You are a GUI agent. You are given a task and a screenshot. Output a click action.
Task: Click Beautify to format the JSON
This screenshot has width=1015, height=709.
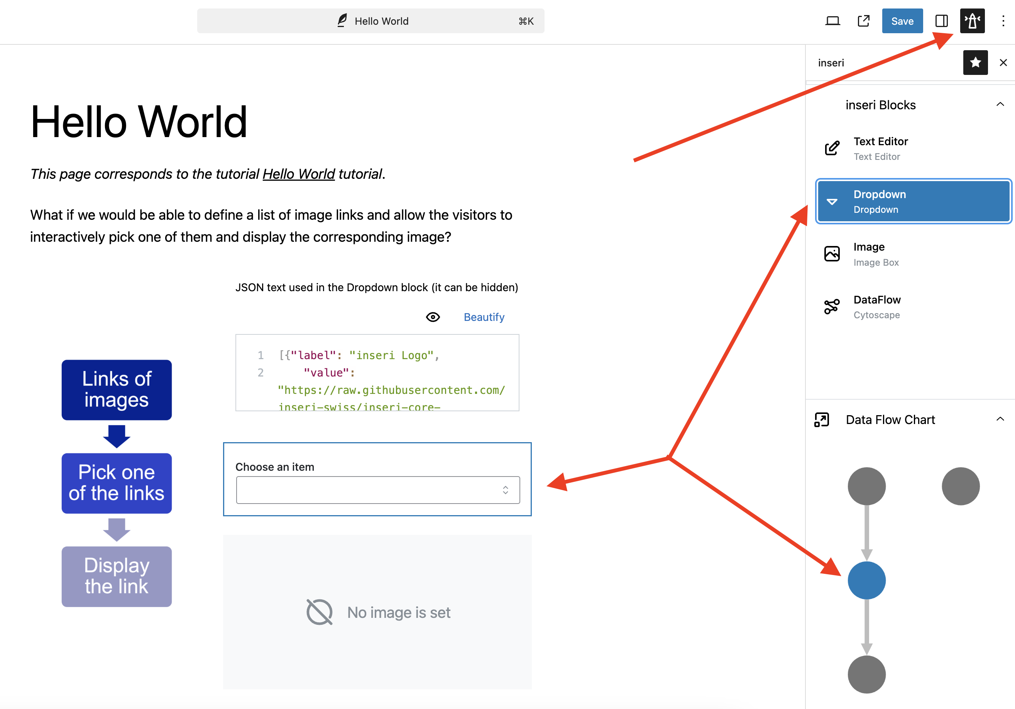coord(484,317)
